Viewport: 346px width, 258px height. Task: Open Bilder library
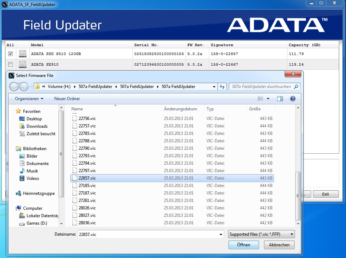click(28, 156)
